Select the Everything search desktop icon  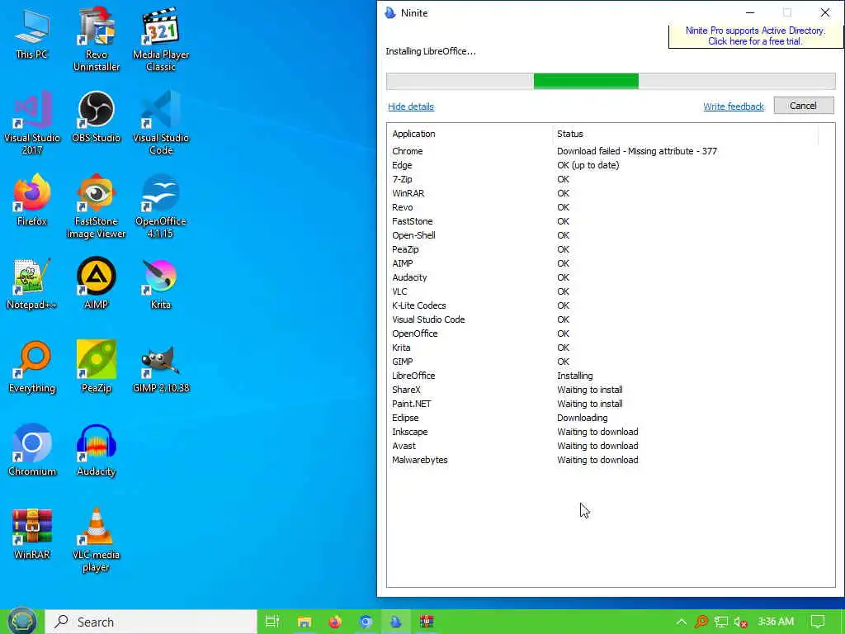tap(32, 367)
